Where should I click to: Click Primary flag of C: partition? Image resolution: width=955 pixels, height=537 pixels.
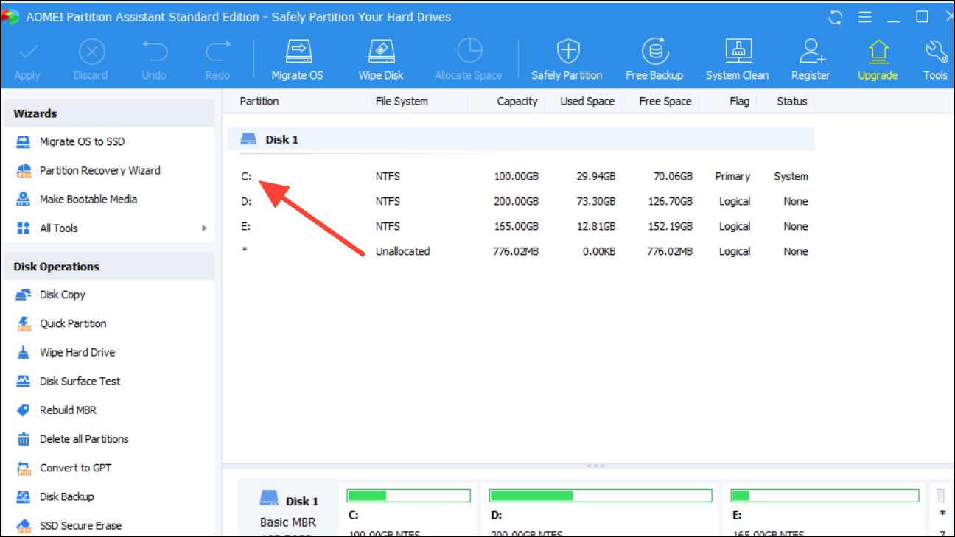732,176
